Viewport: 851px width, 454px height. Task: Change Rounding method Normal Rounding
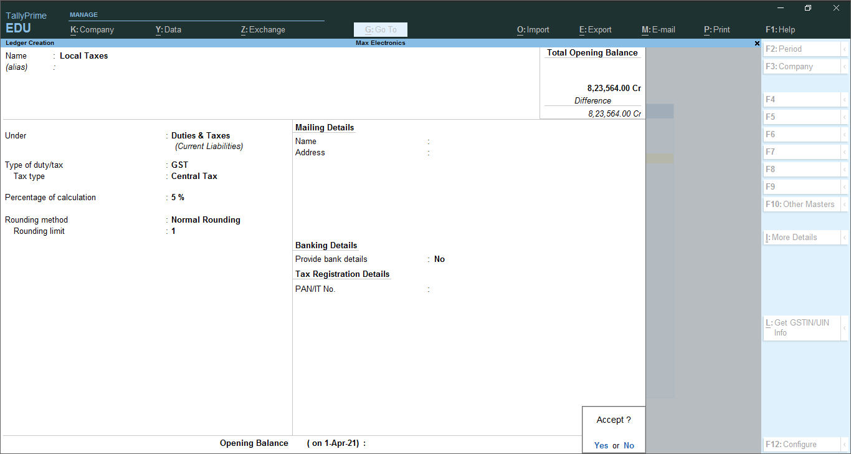206,220
